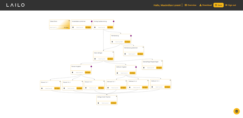This screenshot has width=243, height=118.
Task: Delete the Weinberatung block via its trash icon
Action: pyautogui.click(x=112, y=42)
